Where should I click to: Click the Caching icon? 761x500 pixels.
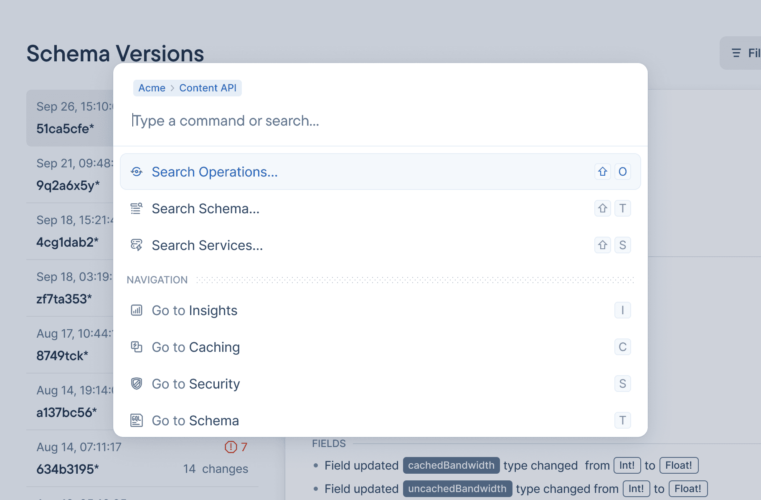coord(137,347)
